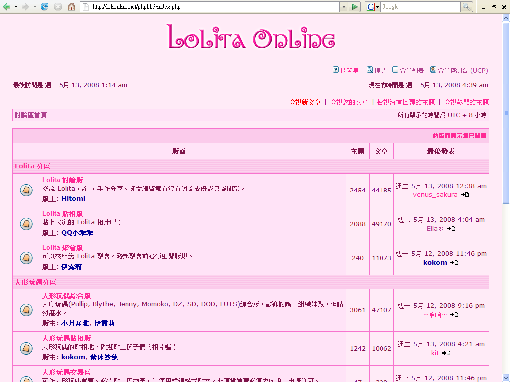510x382 pixels.
Task: Open the browser home page icon
Action: [71, 7]
